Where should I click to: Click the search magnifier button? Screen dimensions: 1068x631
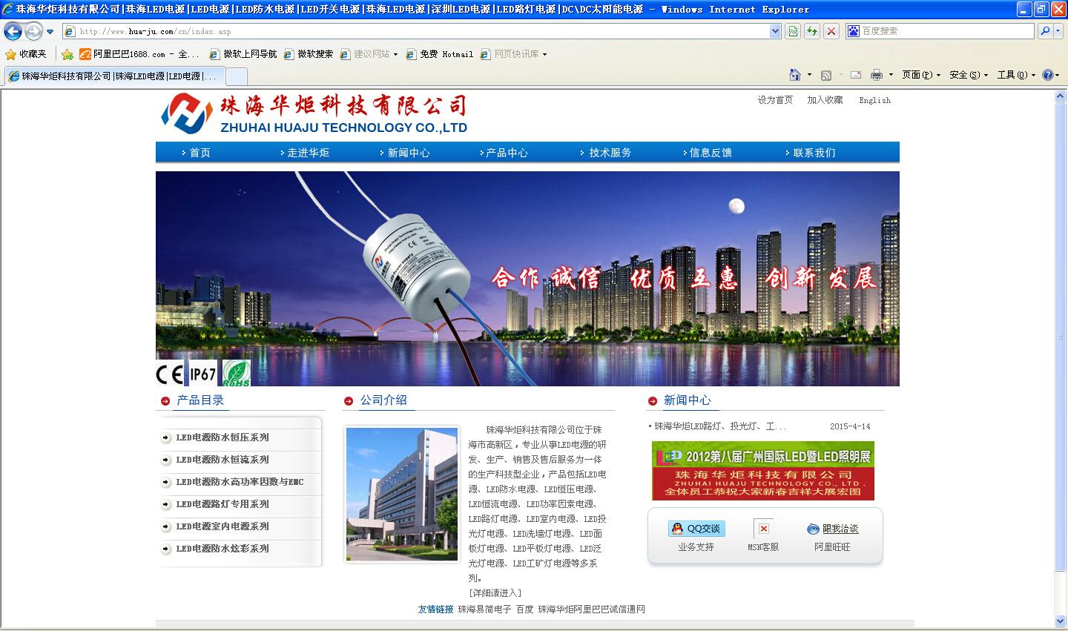[1044, 31]
